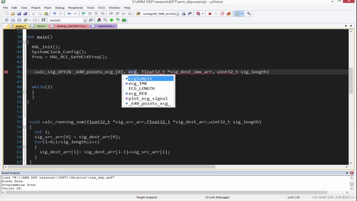Click the Save All icon
The image size is (357, 201).
[x=25, y=14]
